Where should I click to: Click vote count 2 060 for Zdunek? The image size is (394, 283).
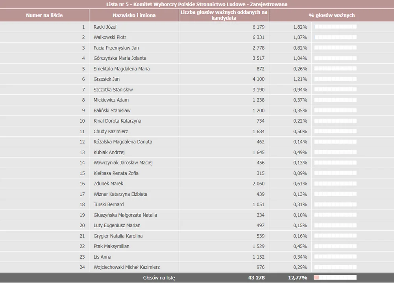point(259,184)
